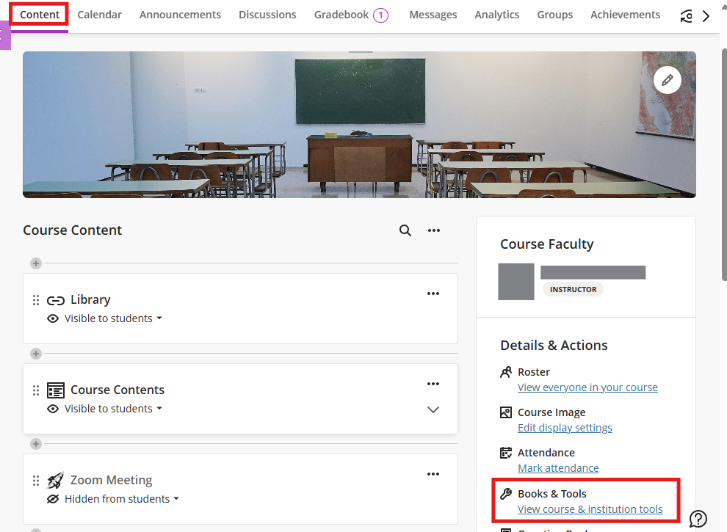727x532 pixels.
Task: Click the Library link icon
Action: [x=56, y=301]
